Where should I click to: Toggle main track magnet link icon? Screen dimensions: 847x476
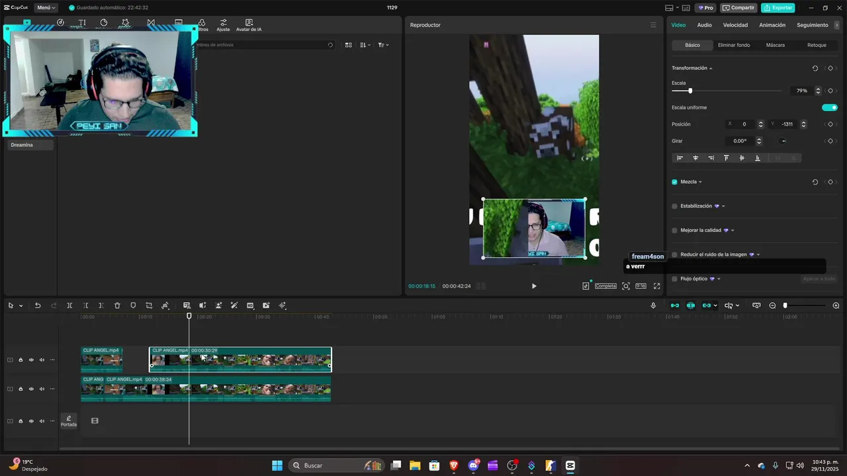point(674,305)
